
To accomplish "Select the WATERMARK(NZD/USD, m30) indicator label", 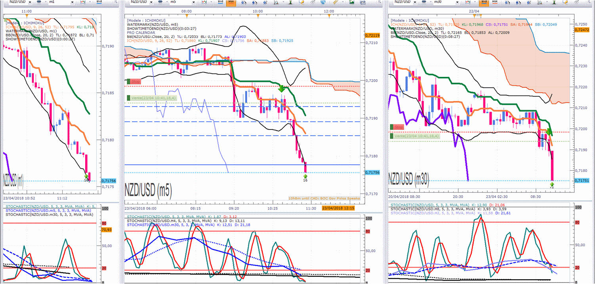I will pos(418,29).
